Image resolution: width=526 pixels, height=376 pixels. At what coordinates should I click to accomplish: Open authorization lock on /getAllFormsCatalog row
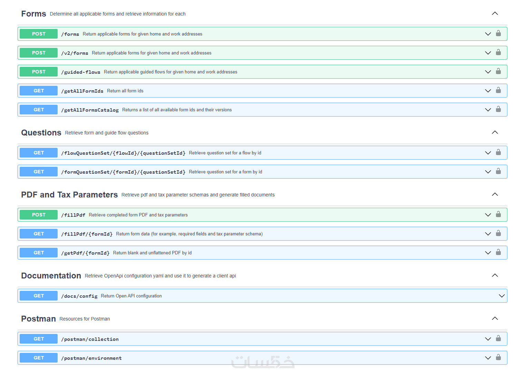click(x=498, y=109)
